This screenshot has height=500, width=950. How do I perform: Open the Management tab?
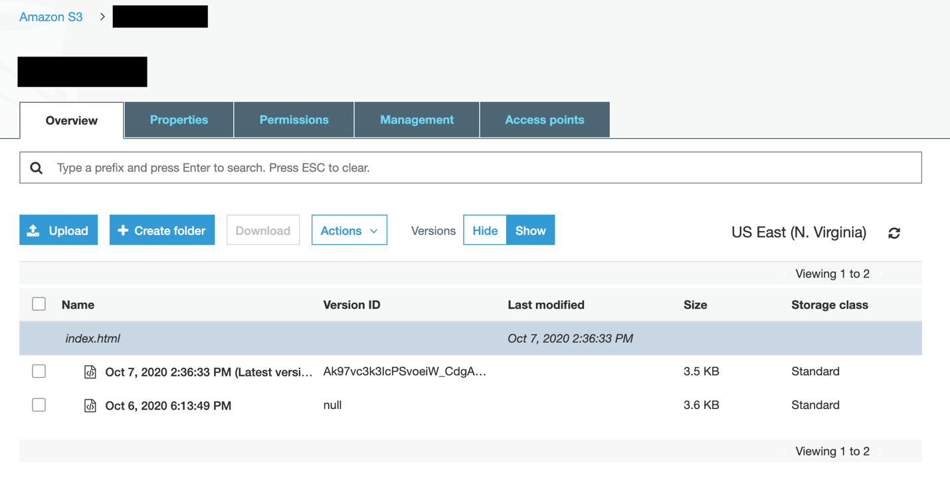coord(417,120)
